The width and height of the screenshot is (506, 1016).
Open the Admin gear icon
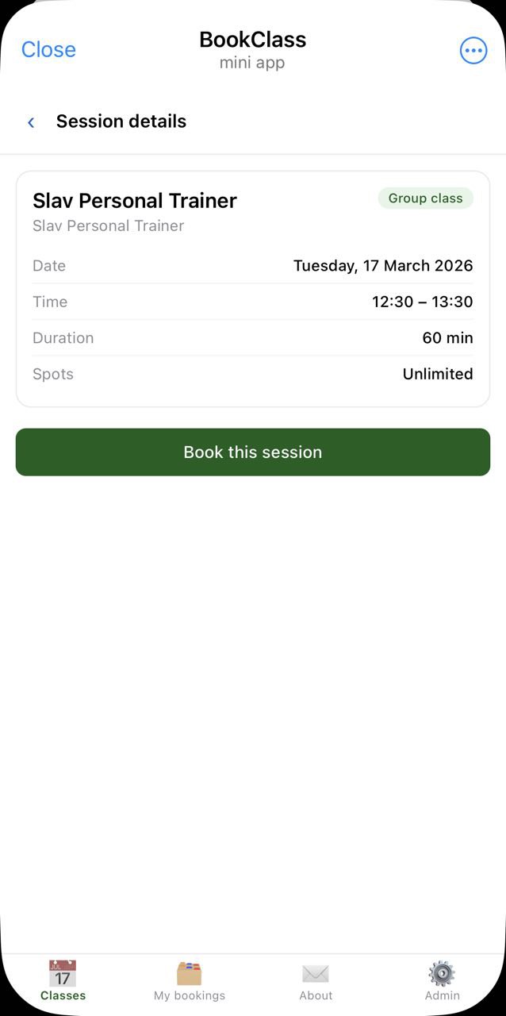click(442, 974)
